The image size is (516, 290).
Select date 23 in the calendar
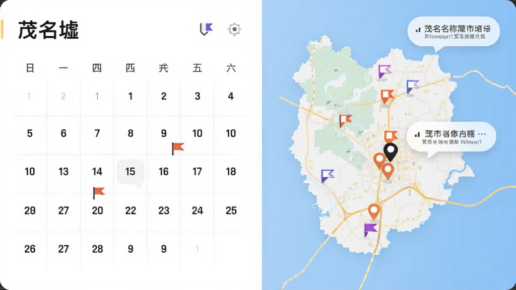coord(164,211)
